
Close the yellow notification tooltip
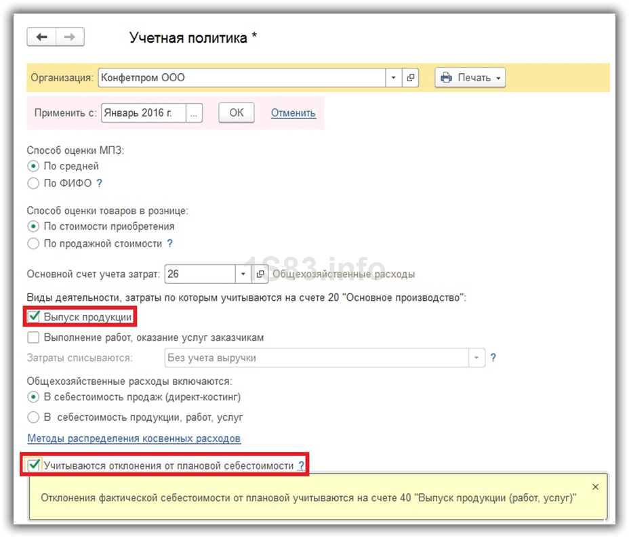pyautogui.click(x=595, y=487)
